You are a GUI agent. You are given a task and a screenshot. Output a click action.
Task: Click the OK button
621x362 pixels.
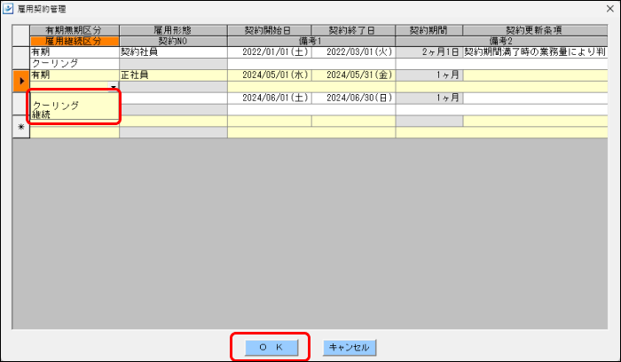271,347
